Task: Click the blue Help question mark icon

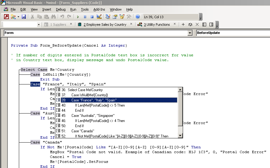Action: (137, 17)
